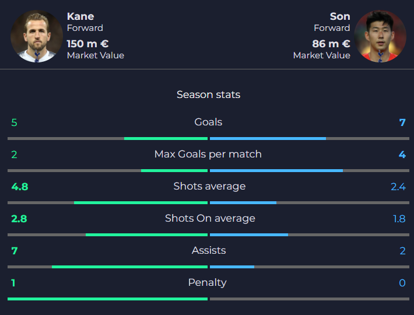
Task: Click the Penalty stat label
Action: tap(207, 282)
